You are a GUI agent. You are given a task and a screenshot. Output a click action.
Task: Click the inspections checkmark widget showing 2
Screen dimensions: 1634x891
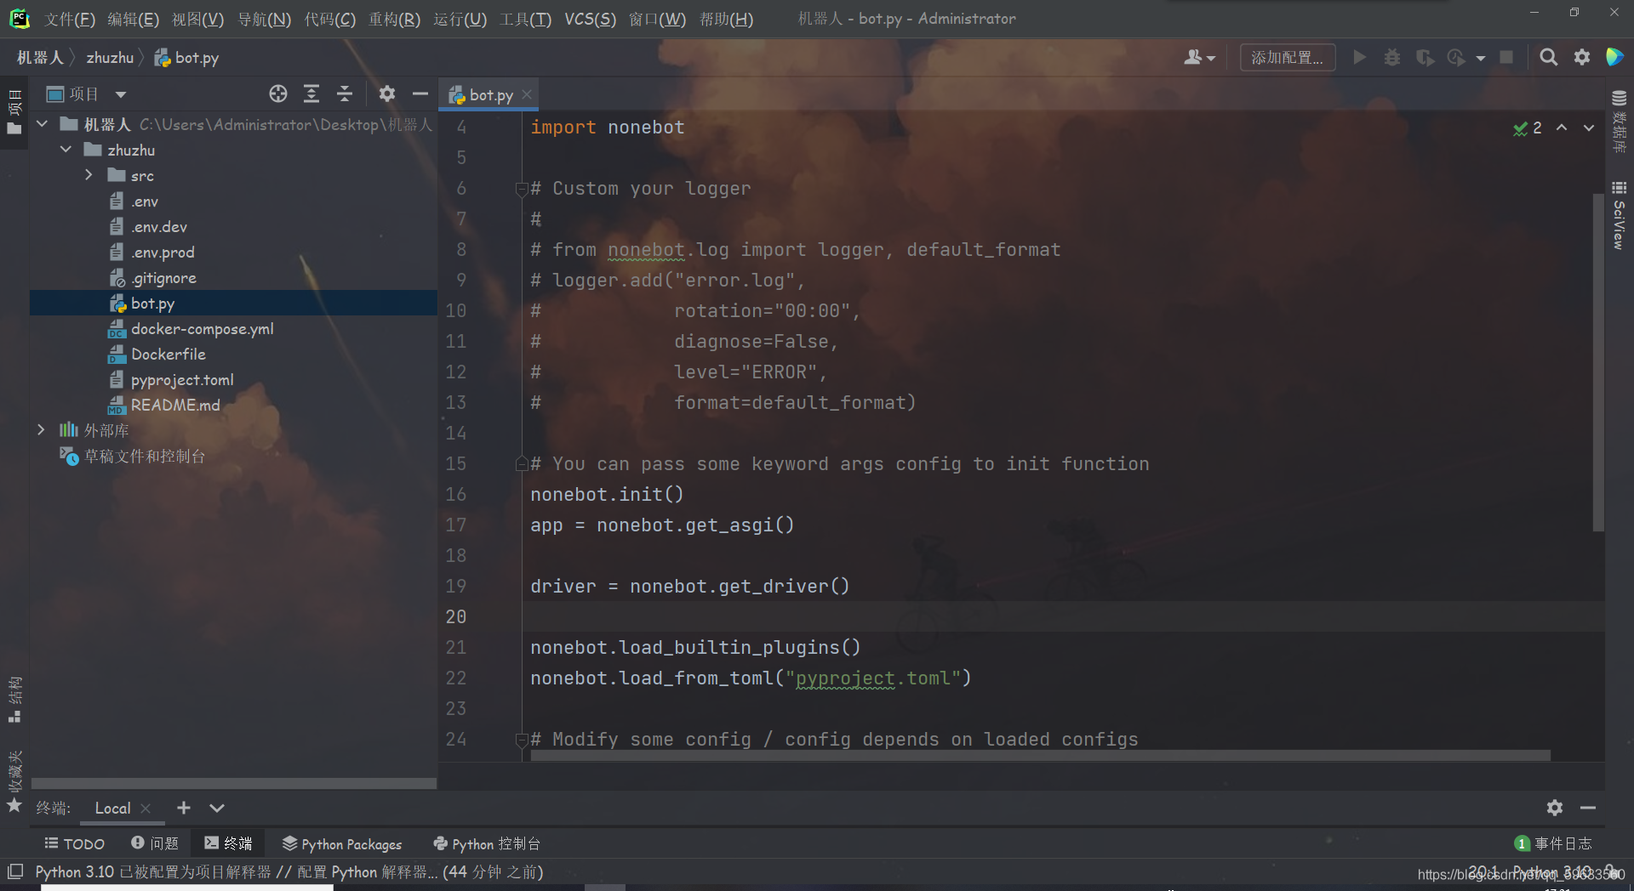point(1528,128)
